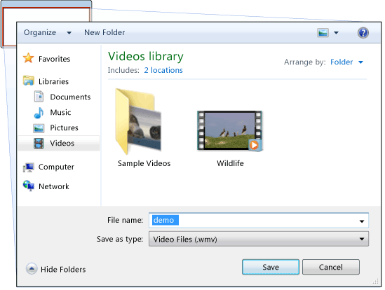This screenshot has height=290, width=385.
Task: Click the Hide Folders arrow icon
Action: tap(32, 269)
